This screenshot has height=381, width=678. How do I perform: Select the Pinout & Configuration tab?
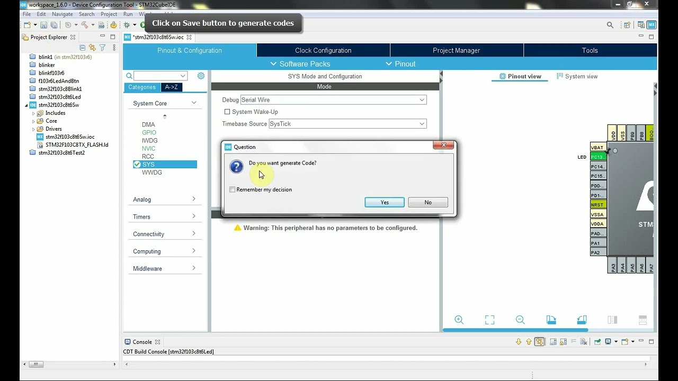coord(190,50)
